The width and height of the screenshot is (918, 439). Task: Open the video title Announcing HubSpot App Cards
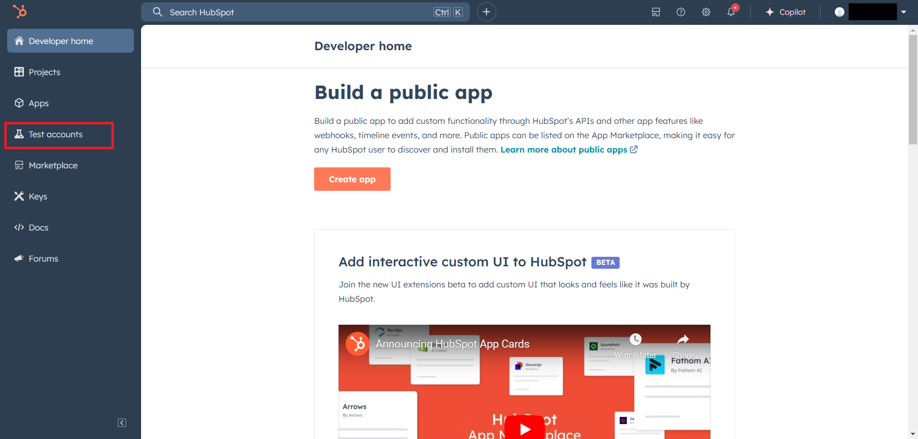tap(452, 344)
